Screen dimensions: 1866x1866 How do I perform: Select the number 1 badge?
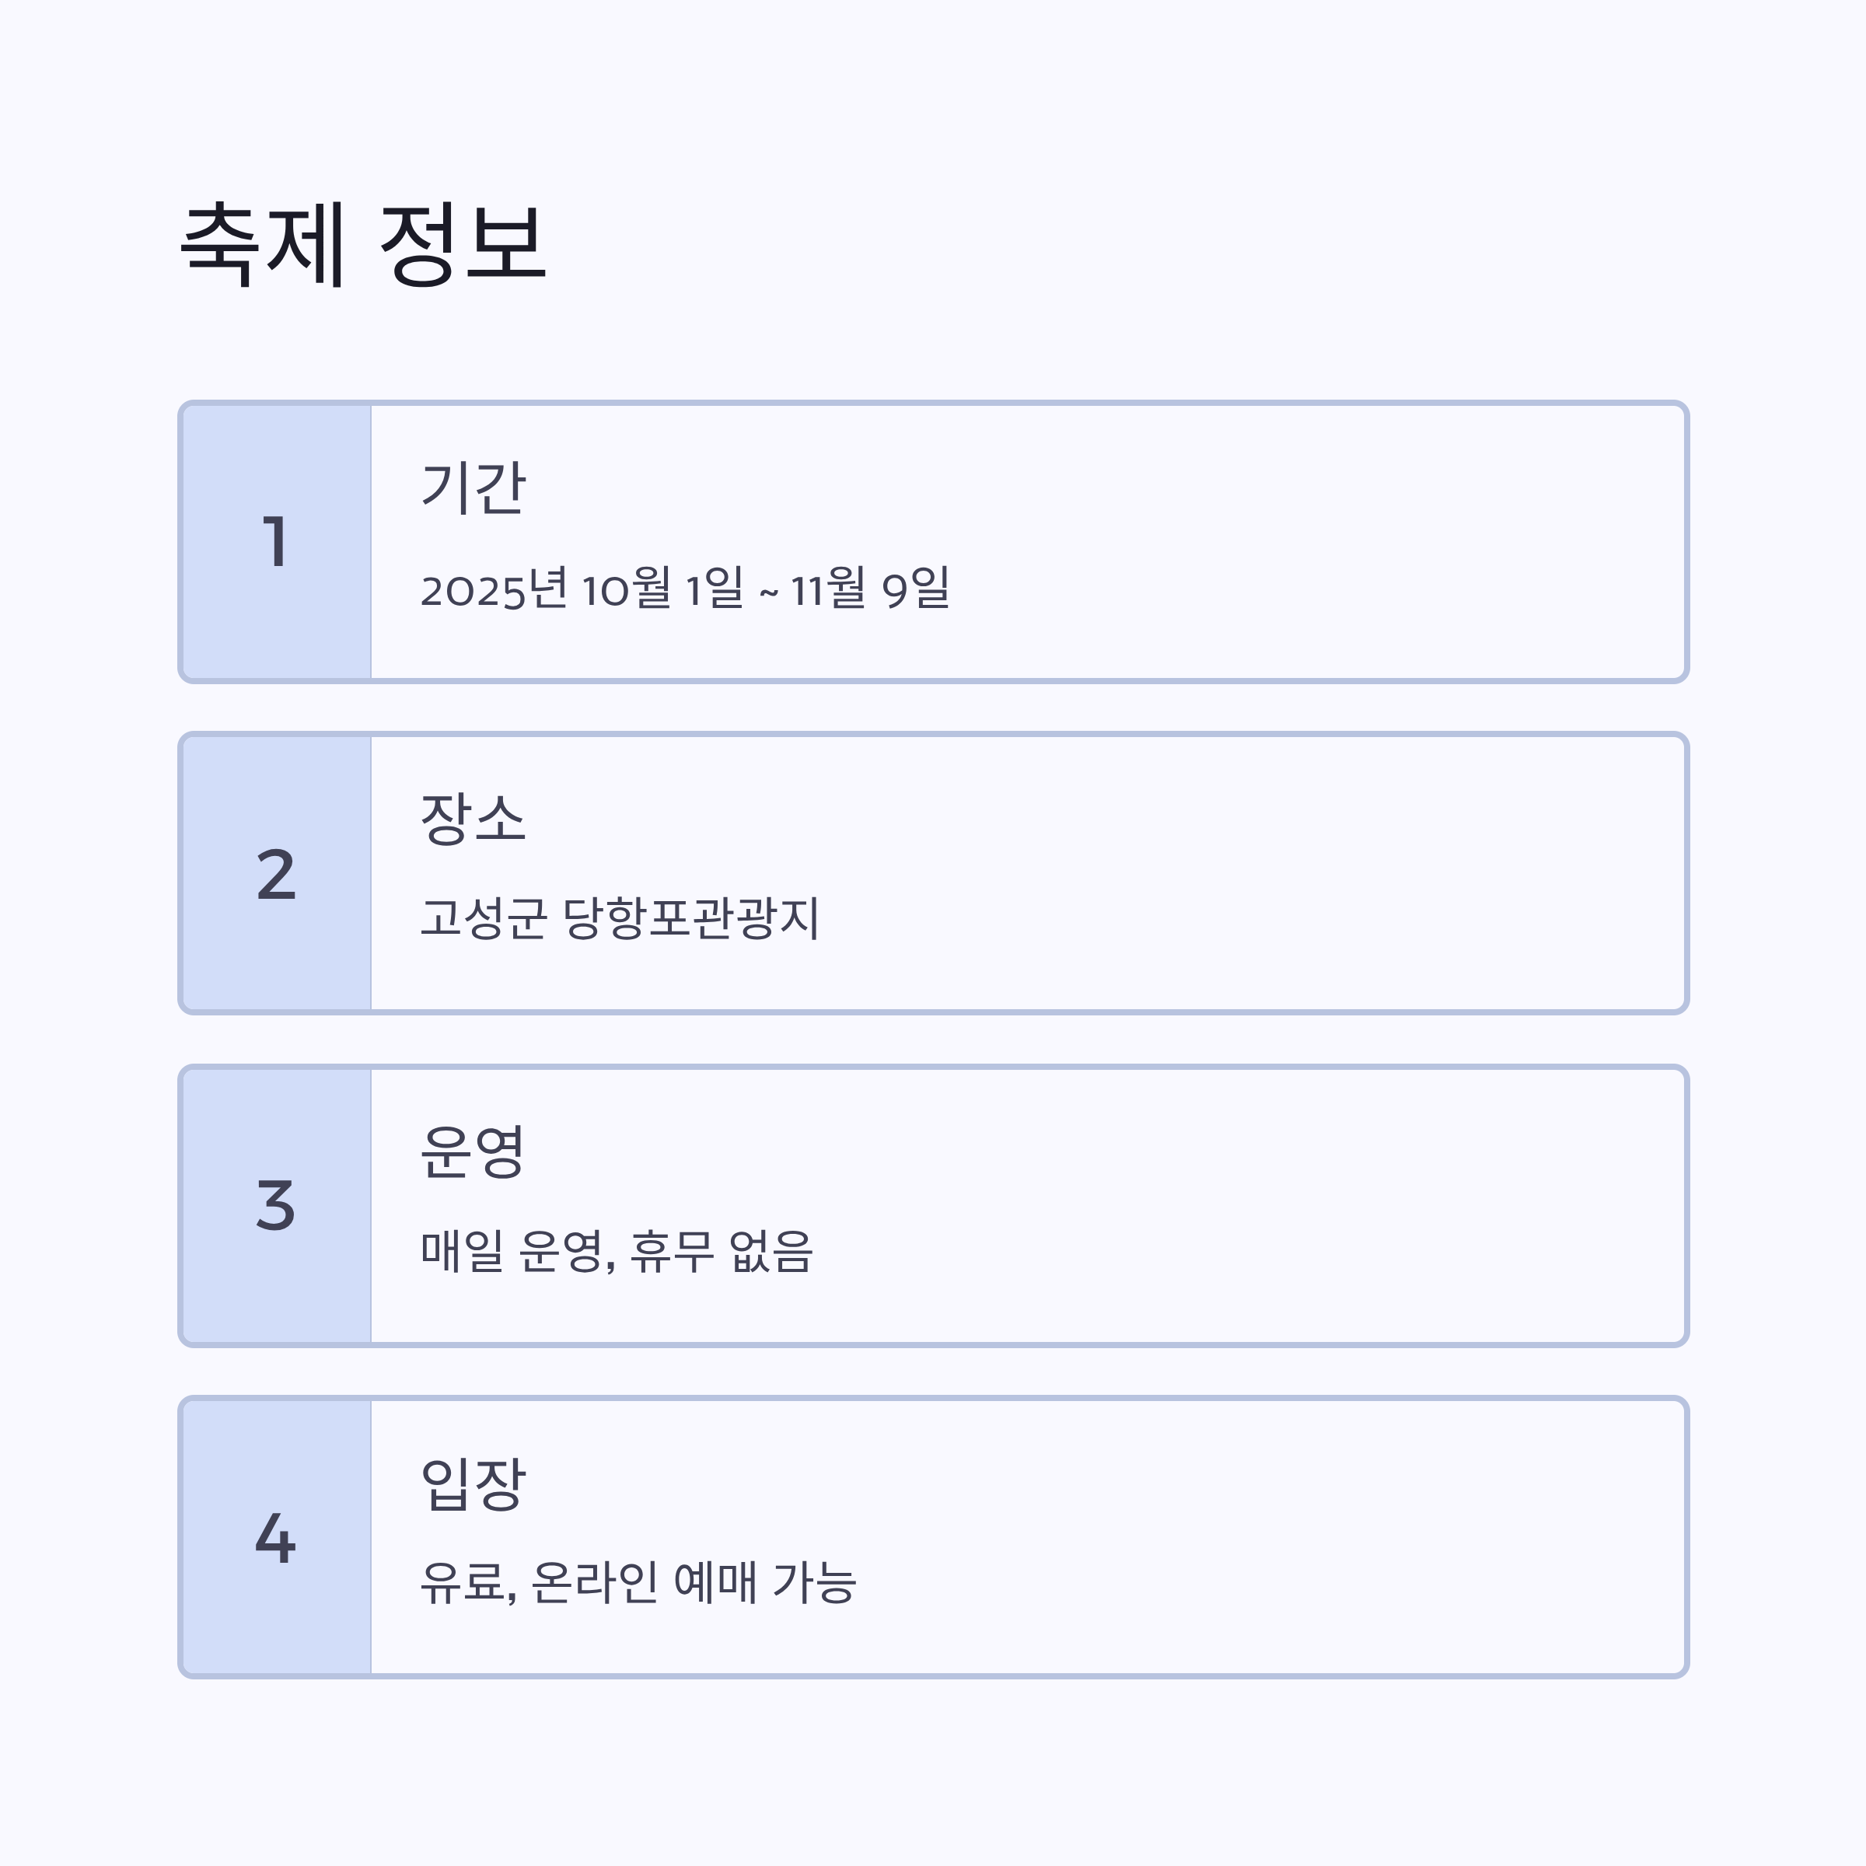point(276,542)
